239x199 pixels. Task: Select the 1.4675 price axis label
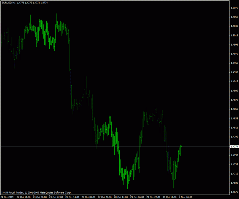pos(234,192)
